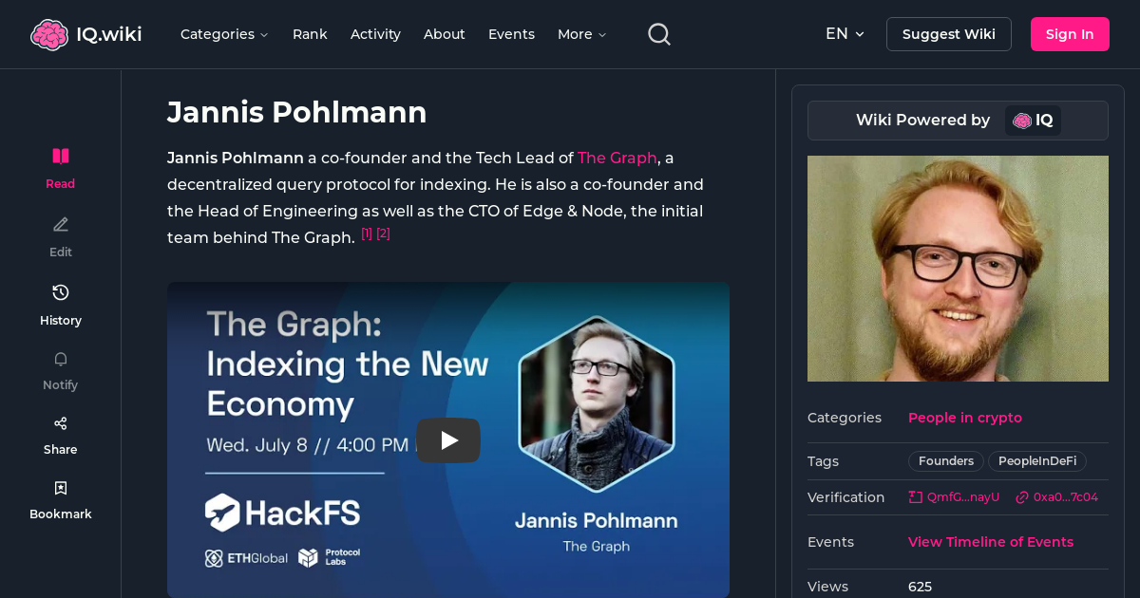Open the More dropdown menu
Image resolution: width=1140 pixels, height=598 pixels.
point(581,33)
